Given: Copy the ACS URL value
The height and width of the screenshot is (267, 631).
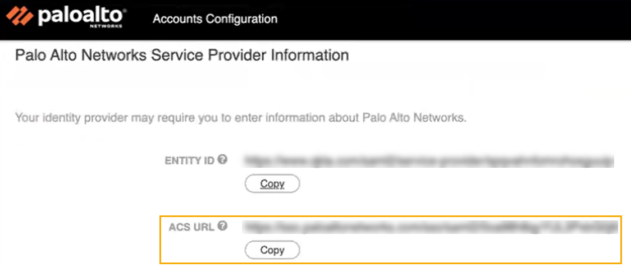Looking at the screenshot, I should click(x=272, y=250).
